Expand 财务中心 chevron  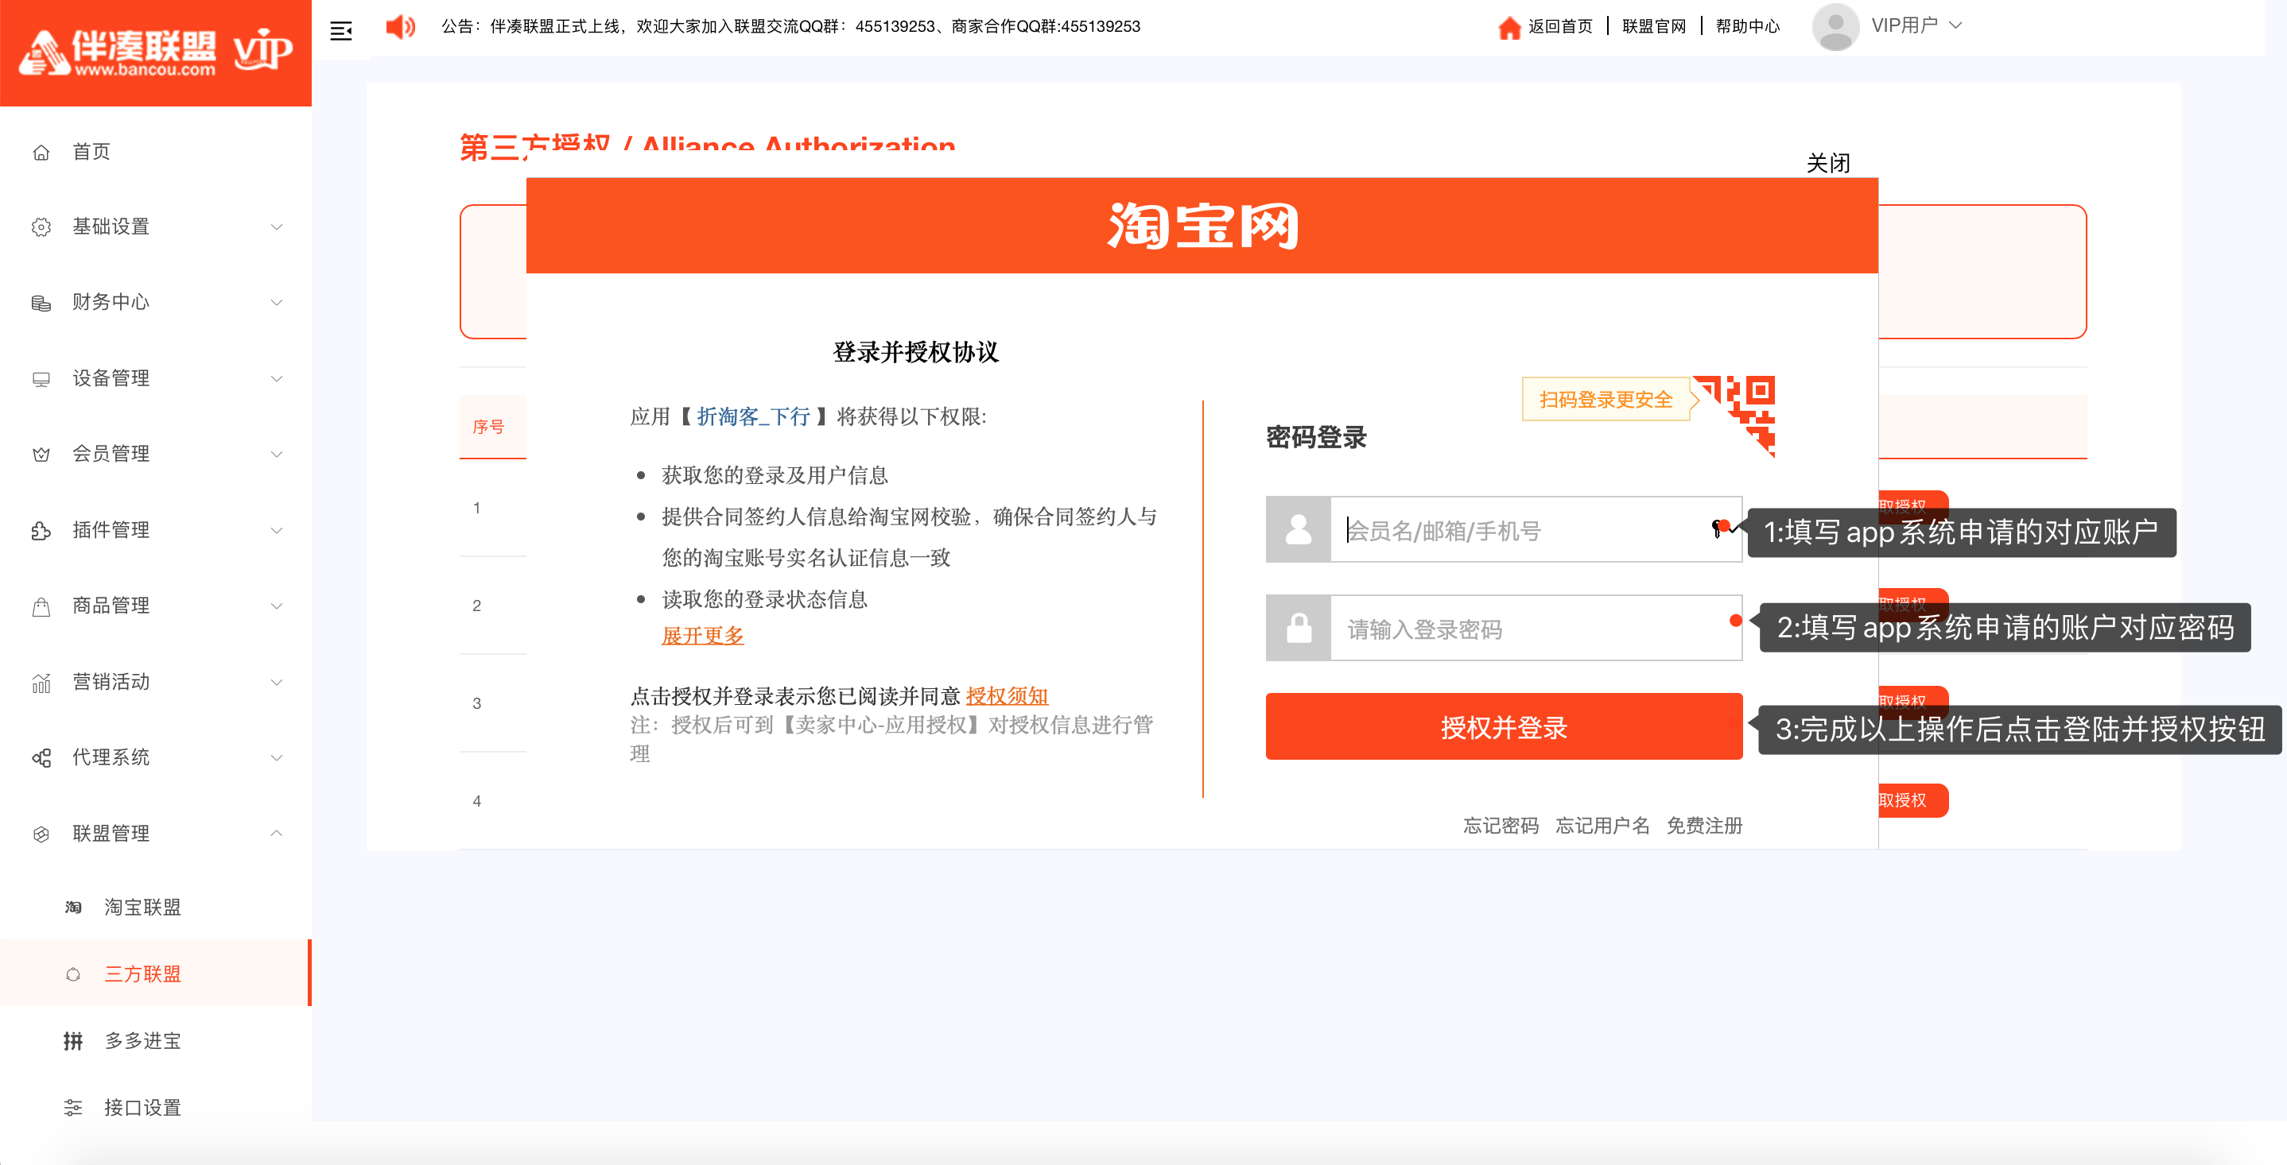pyautogui.click(x=276, y=303)
